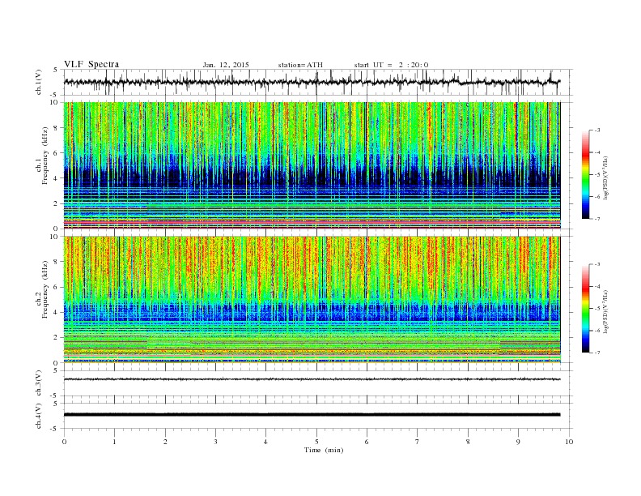Click time axis tick label "3"
Screen dimensions: 641x496
(215, 442)
